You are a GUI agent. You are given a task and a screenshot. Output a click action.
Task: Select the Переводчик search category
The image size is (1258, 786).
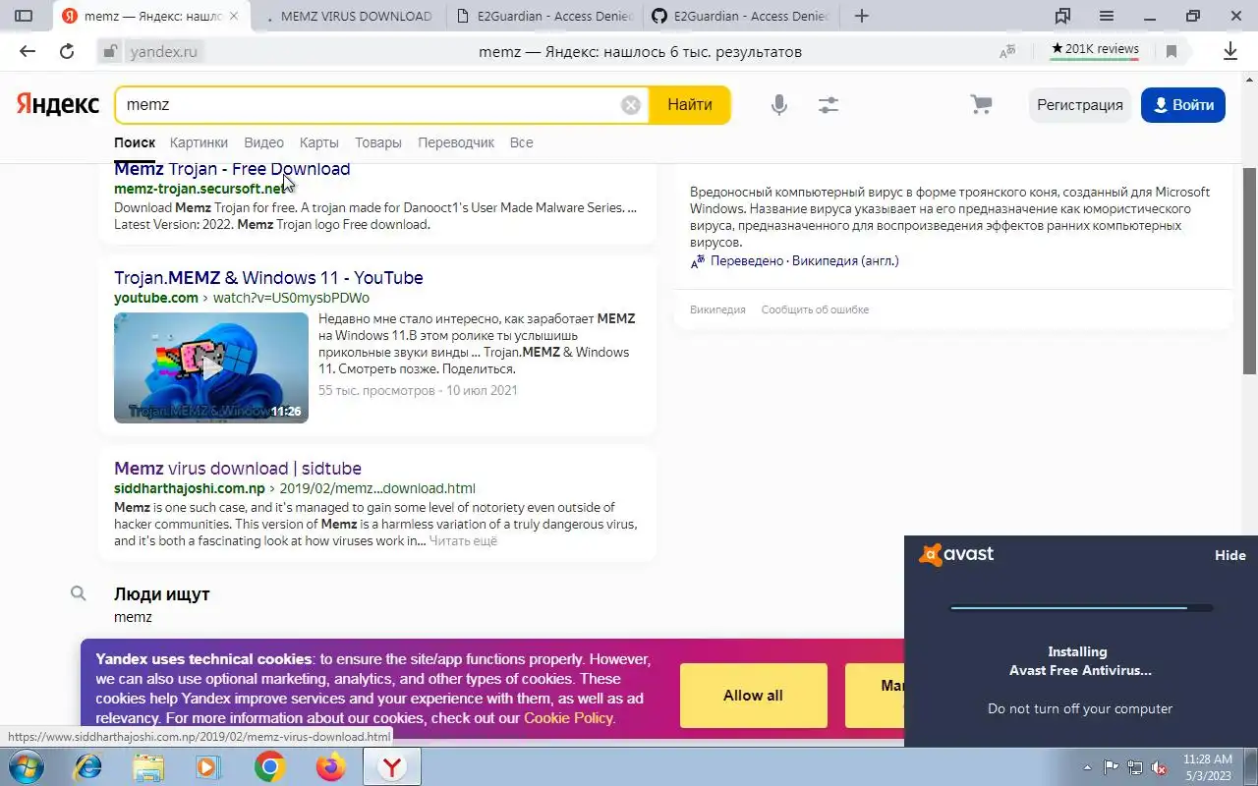[456, 142]
